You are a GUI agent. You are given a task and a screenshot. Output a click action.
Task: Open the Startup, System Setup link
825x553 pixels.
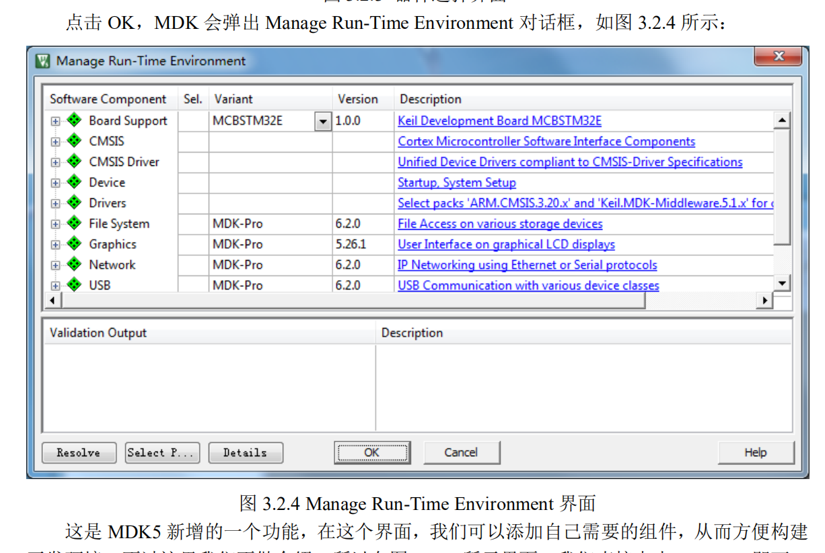point(457,183)
